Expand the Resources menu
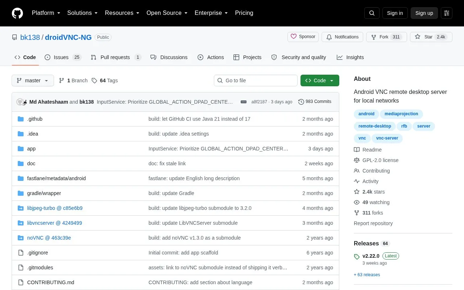The width and height of the screenshot is (464, 290). pyautogui.click(x=122, y=13)
